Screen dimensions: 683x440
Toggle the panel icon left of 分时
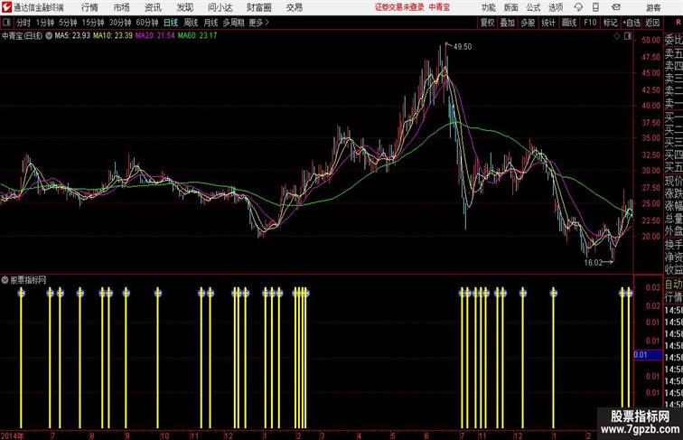6,23
